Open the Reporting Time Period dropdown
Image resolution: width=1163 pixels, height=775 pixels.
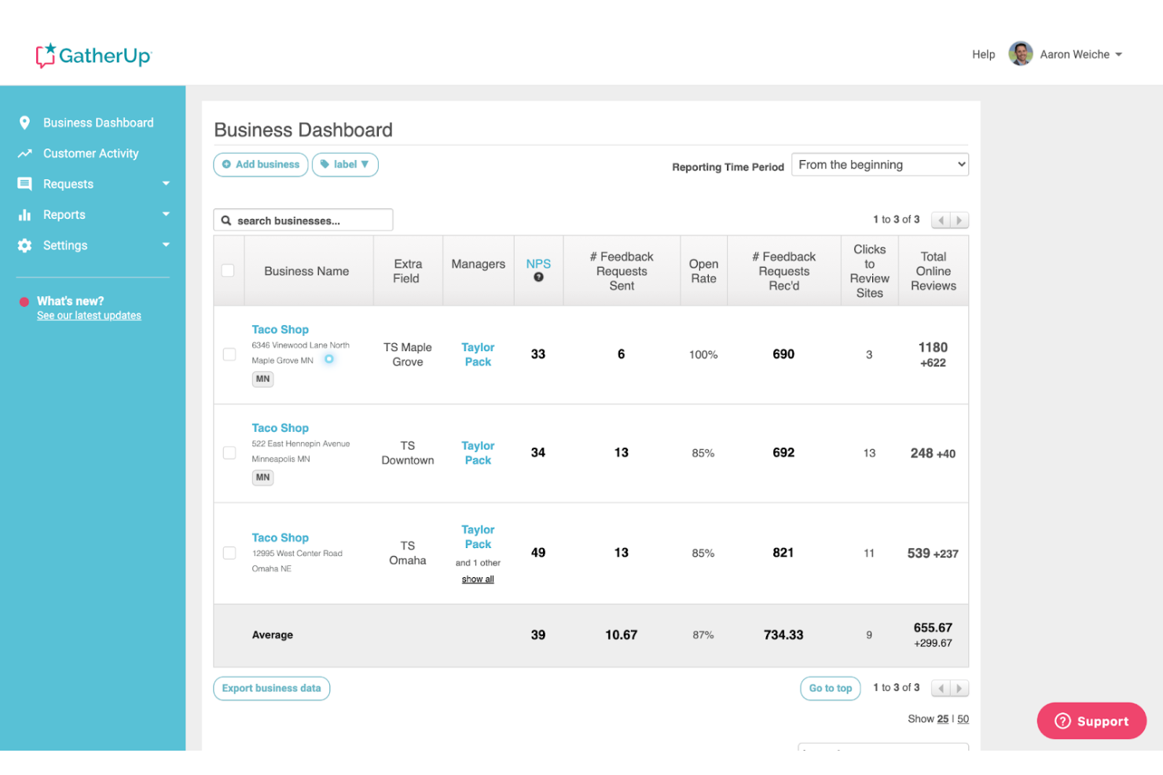[x=880, y=165]
